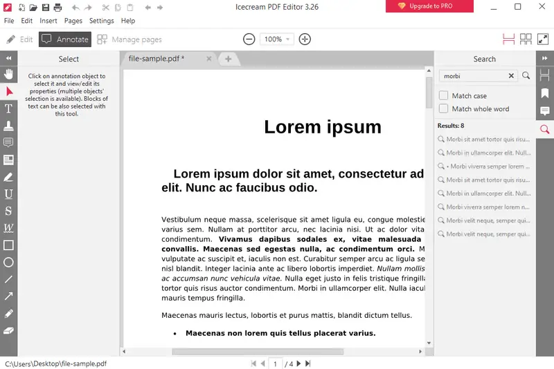This screenshot has width=554, height=369.
Task: Go to the next page
Action: click(x=298, y=363)
